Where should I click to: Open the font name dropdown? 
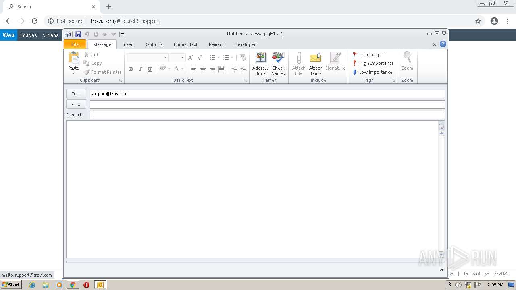pos(165,58)
